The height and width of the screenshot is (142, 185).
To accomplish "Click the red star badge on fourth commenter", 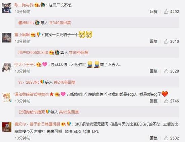I will coord(51,94).
